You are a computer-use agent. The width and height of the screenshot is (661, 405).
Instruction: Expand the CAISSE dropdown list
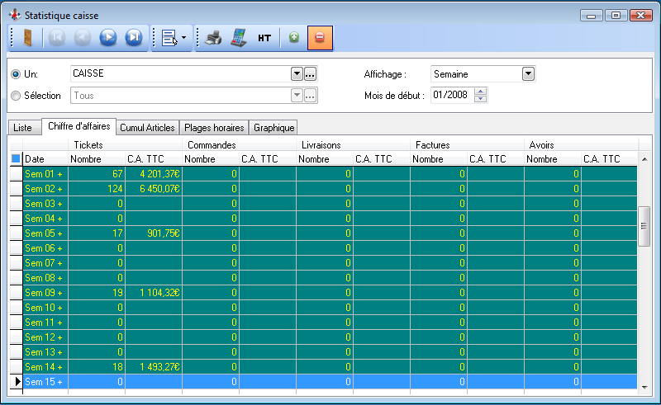click(x=297, y=74)
